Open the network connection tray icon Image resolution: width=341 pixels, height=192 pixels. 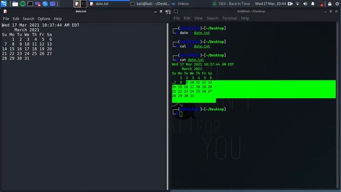(x=297, y=4)
